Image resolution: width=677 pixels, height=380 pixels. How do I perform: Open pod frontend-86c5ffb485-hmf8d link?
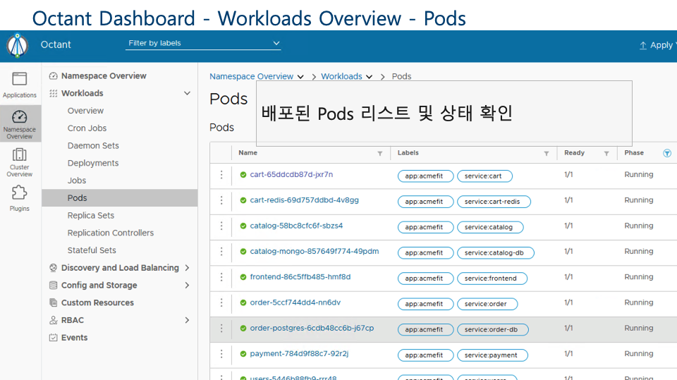[x=300, y=277]
